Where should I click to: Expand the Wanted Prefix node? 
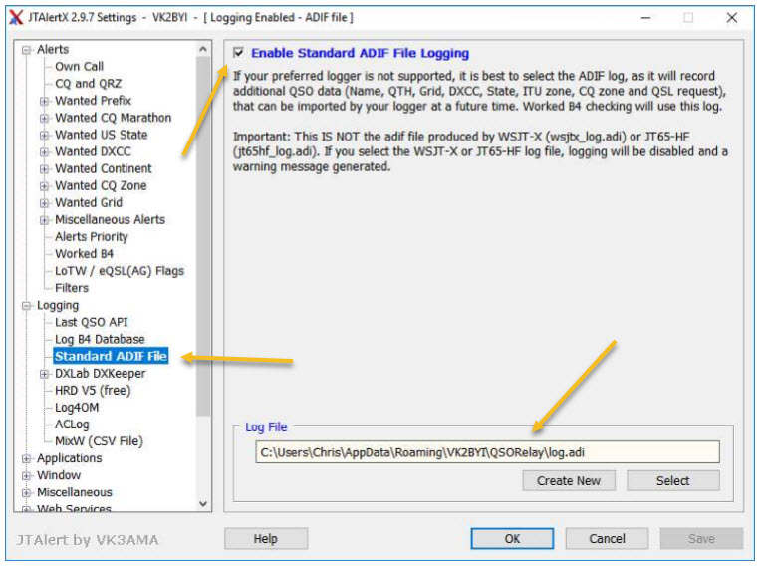[x=44, y=101]
